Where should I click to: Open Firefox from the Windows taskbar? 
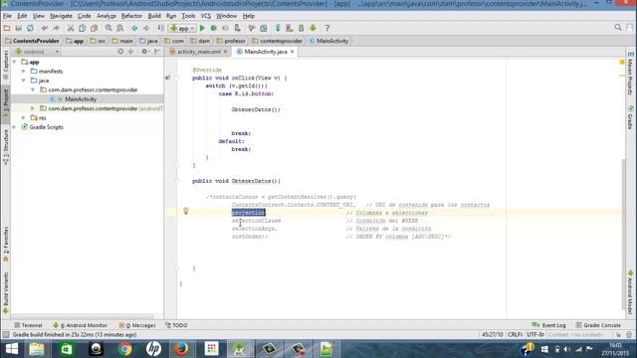point(181,349)
